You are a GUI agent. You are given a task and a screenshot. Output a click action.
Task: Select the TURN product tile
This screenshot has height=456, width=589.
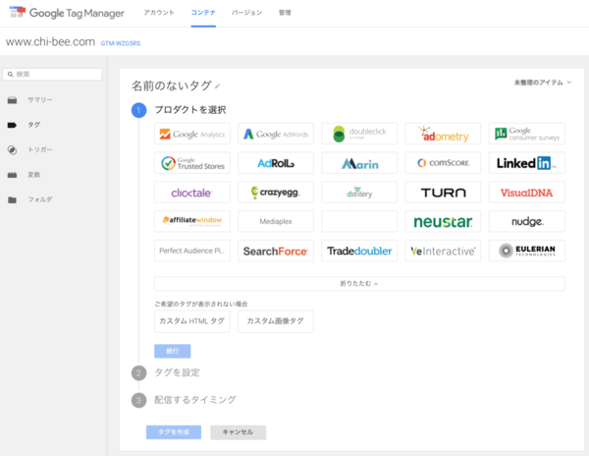tap(443, 192)
